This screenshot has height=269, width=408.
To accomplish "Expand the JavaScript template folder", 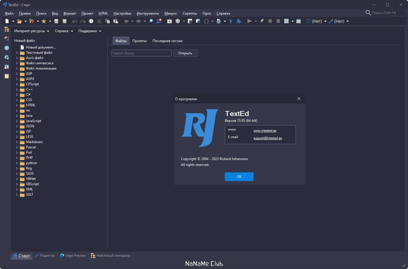I will 17,121.
